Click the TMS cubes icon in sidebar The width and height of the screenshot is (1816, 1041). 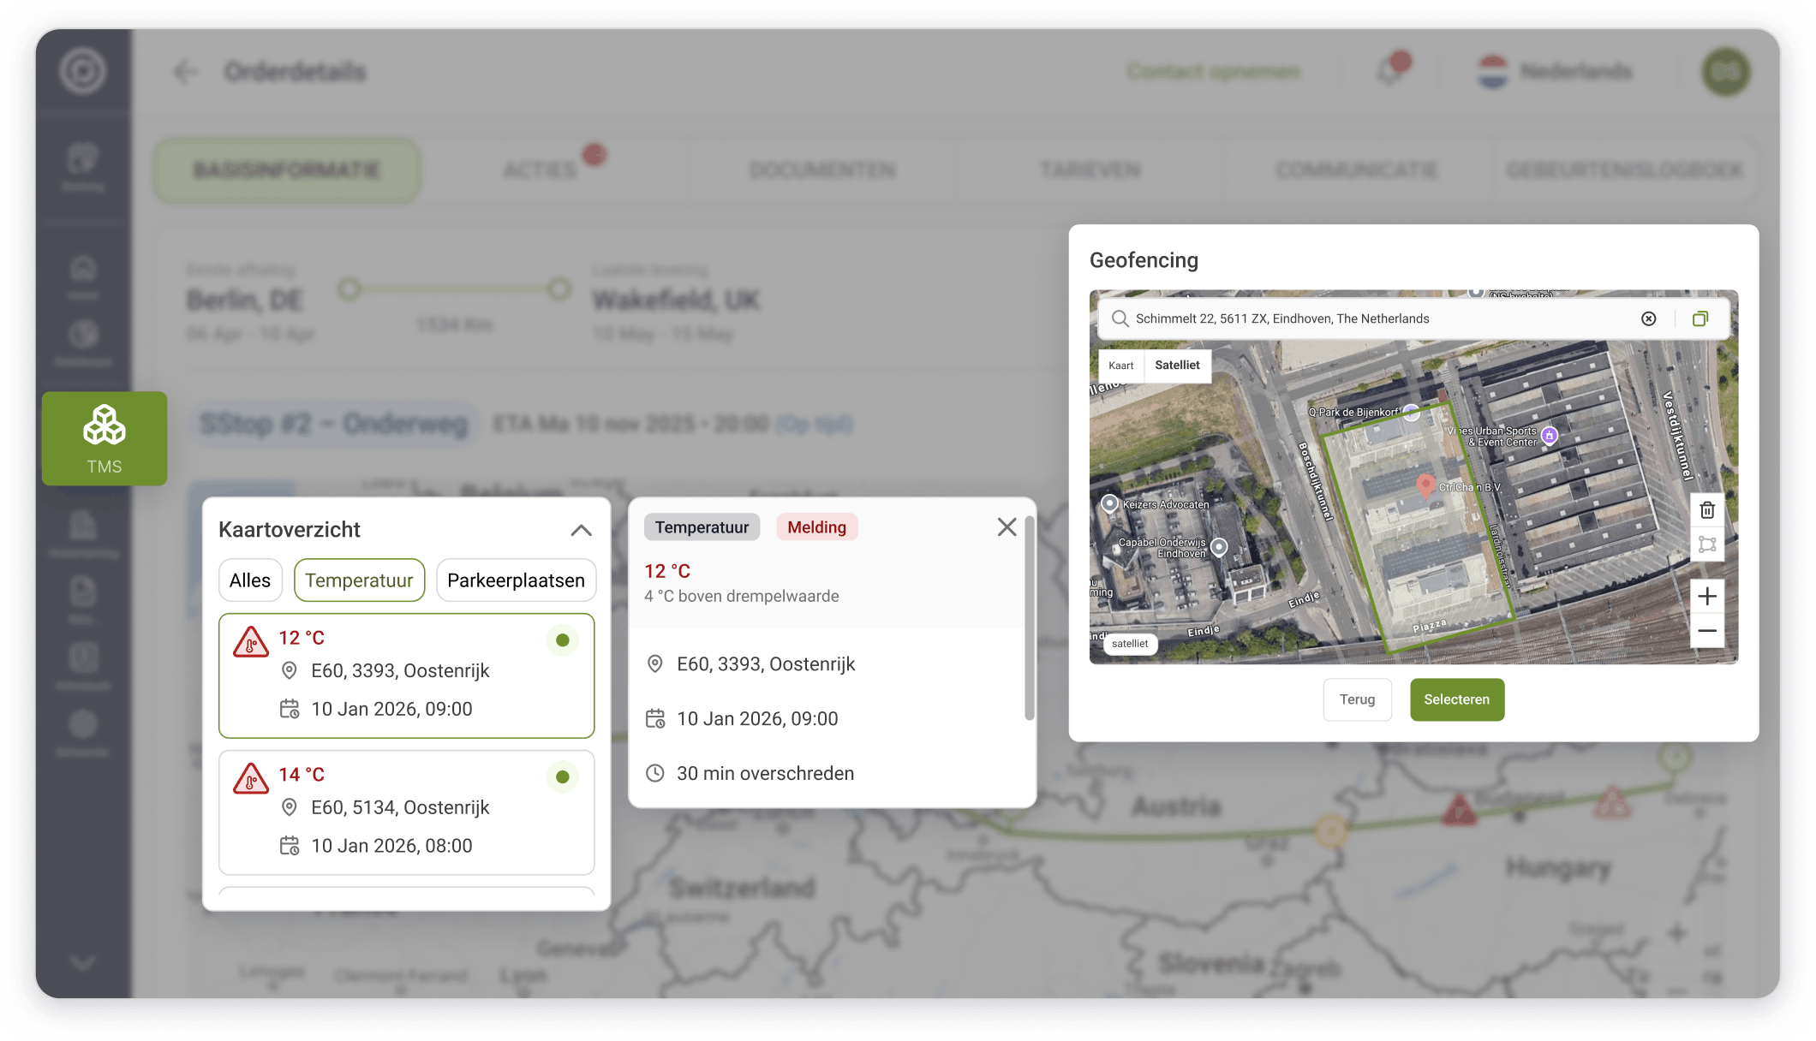click(104, 425)
